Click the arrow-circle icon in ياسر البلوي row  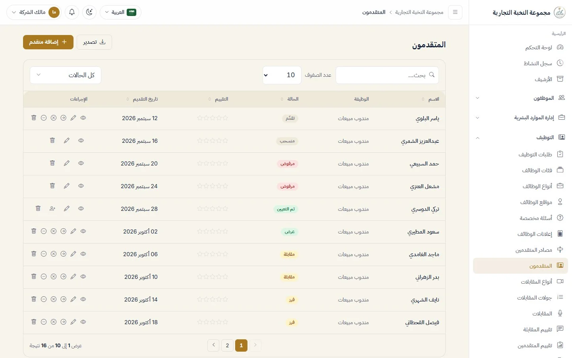click(x=63, y=118)
